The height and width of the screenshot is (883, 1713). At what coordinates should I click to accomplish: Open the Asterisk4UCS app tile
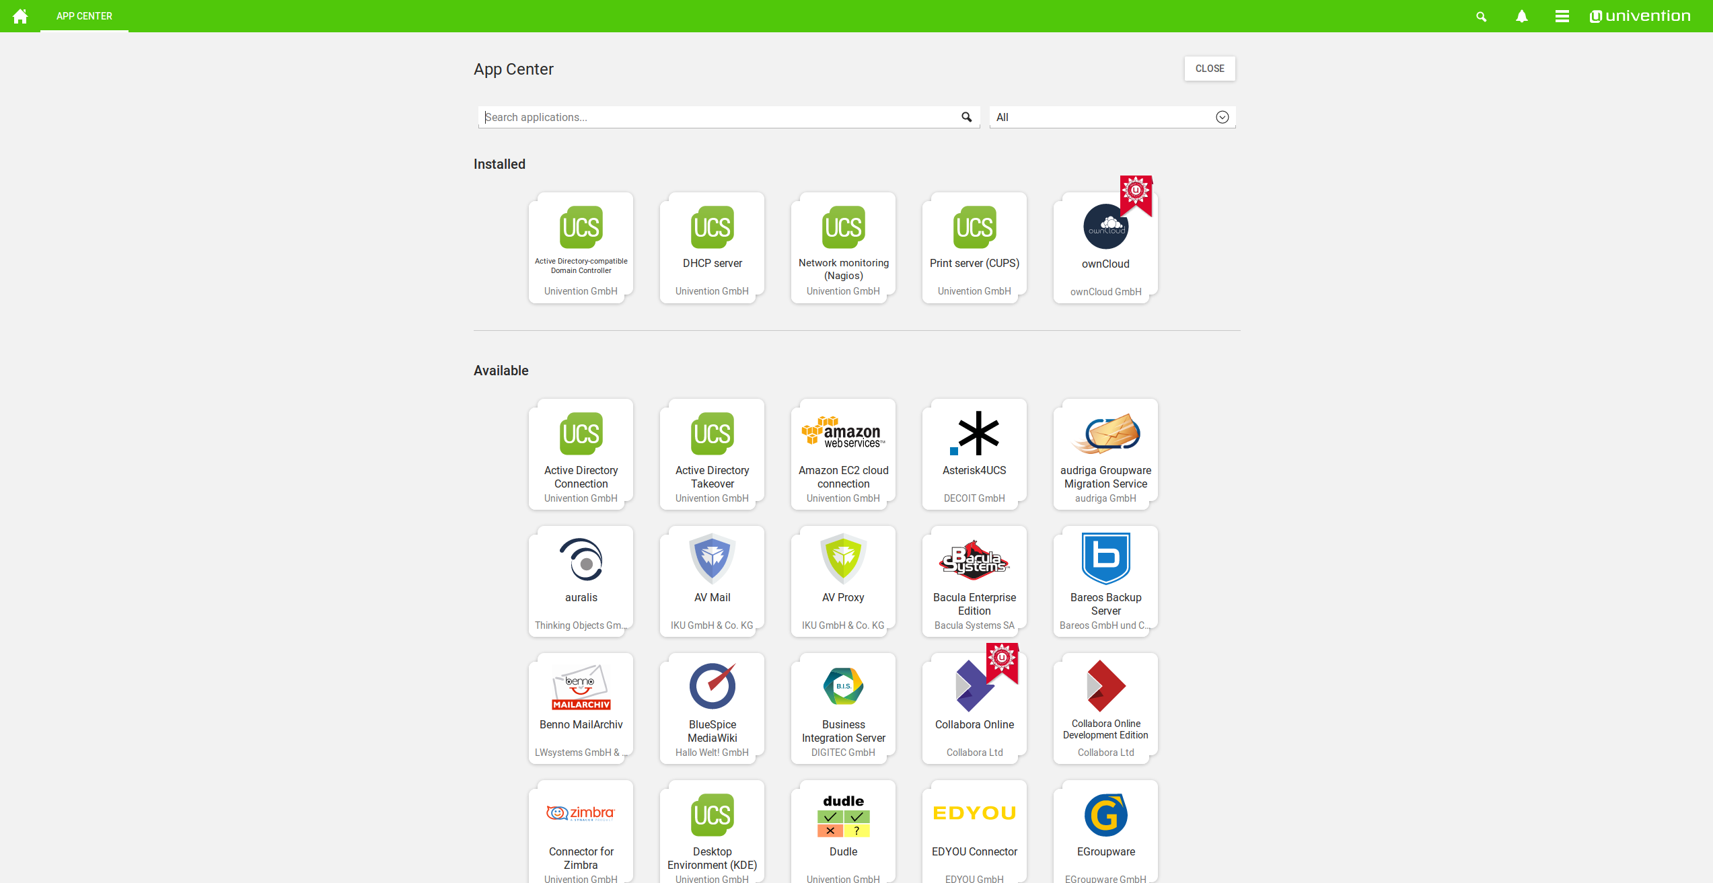tap(974, 453)
